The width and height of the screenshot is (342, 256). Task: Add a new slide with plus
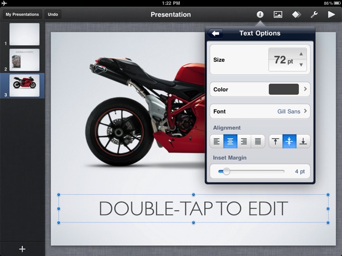pyautogui.click(x=22, y=249)
